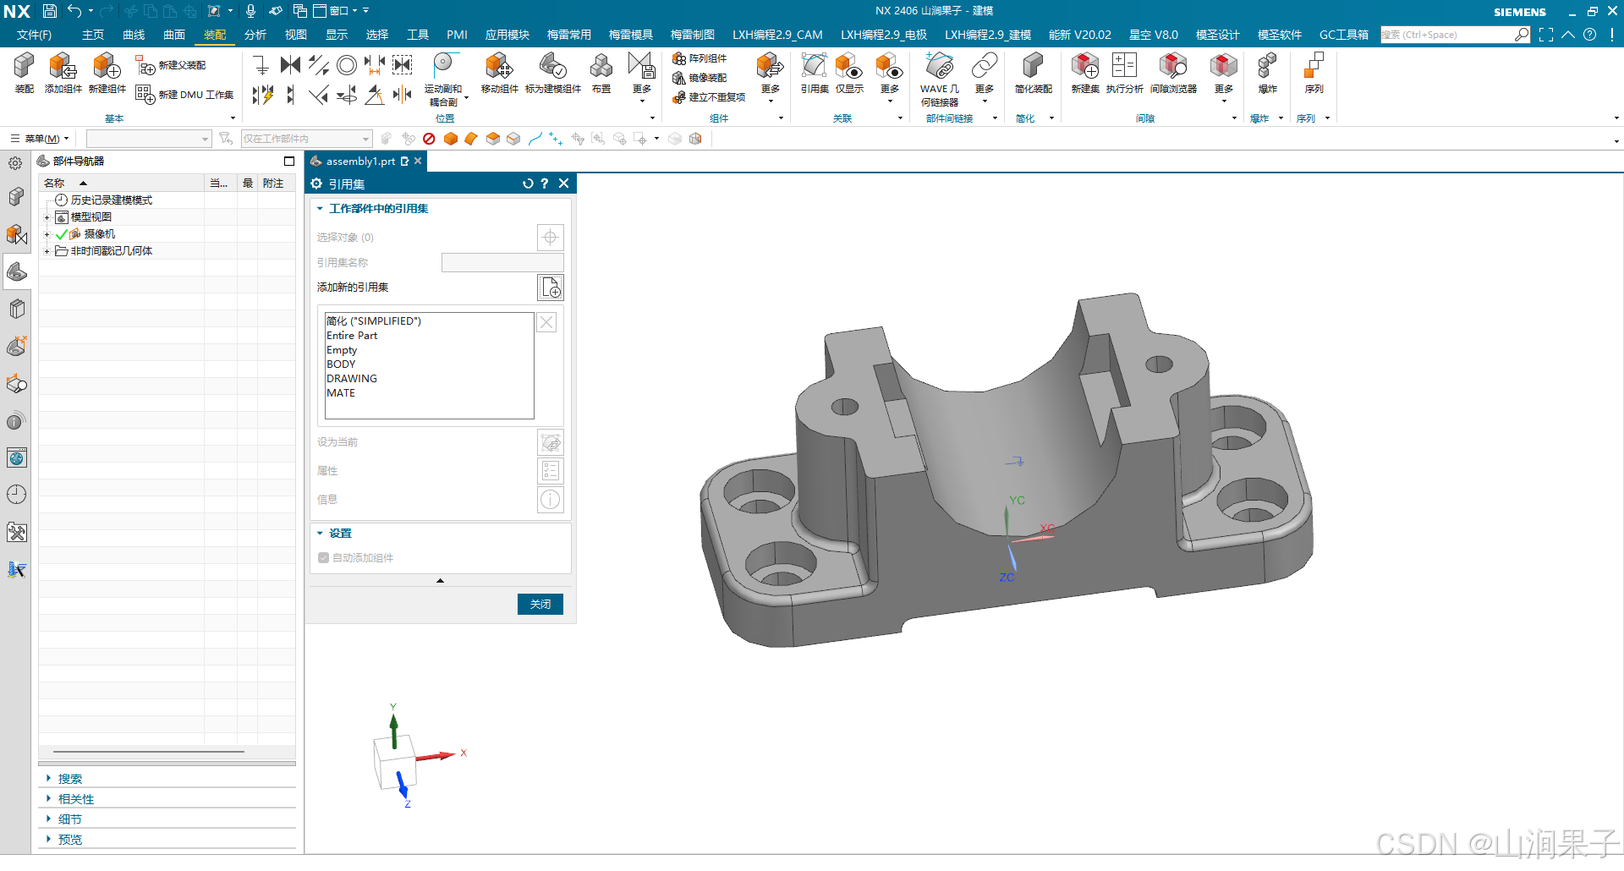Screen dimensions: 1624x871
Task: Open the 菜单(M) dropdown
Action: (x=41, y=139)
